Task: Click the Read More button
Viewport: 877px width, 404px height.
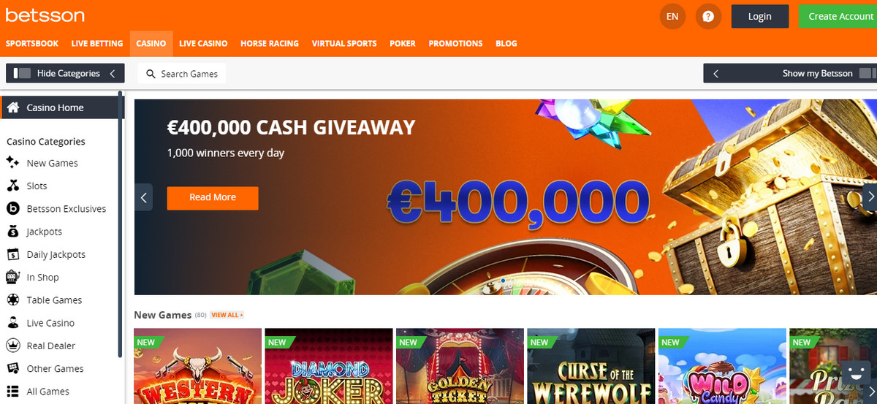Action: coord(213,198)
